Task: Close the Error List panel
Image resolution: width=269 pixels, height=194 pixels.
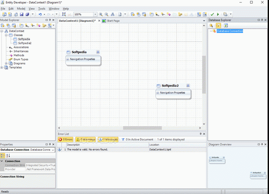Action: point(204,134)
